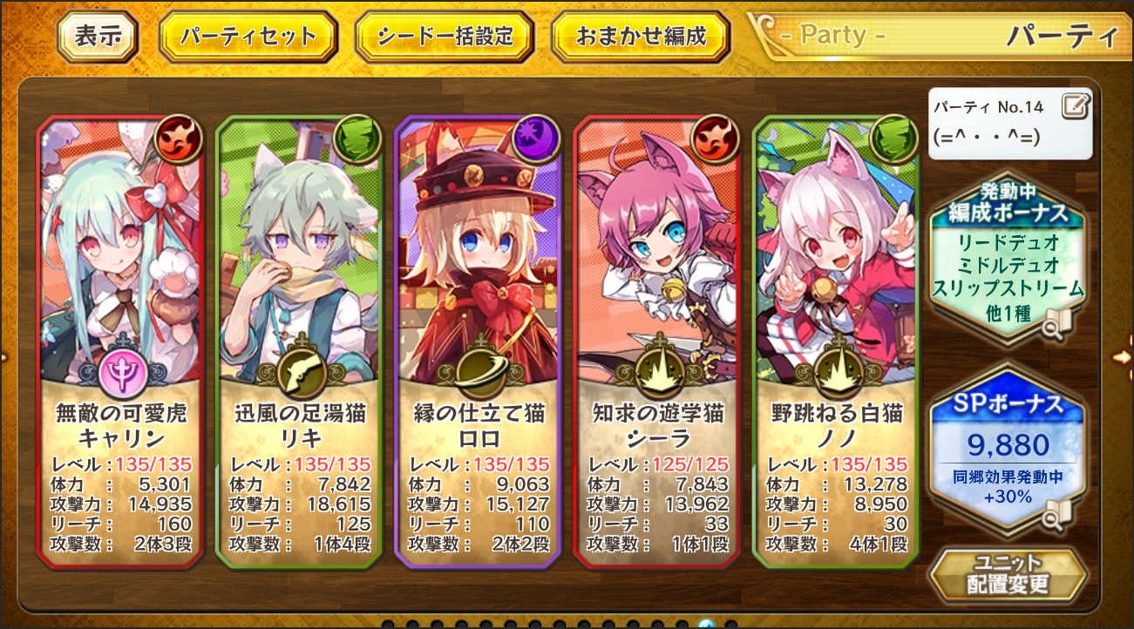Click the magnifier icon on 編成ボーナス

pyautogui.click(x=1059, y=324)
